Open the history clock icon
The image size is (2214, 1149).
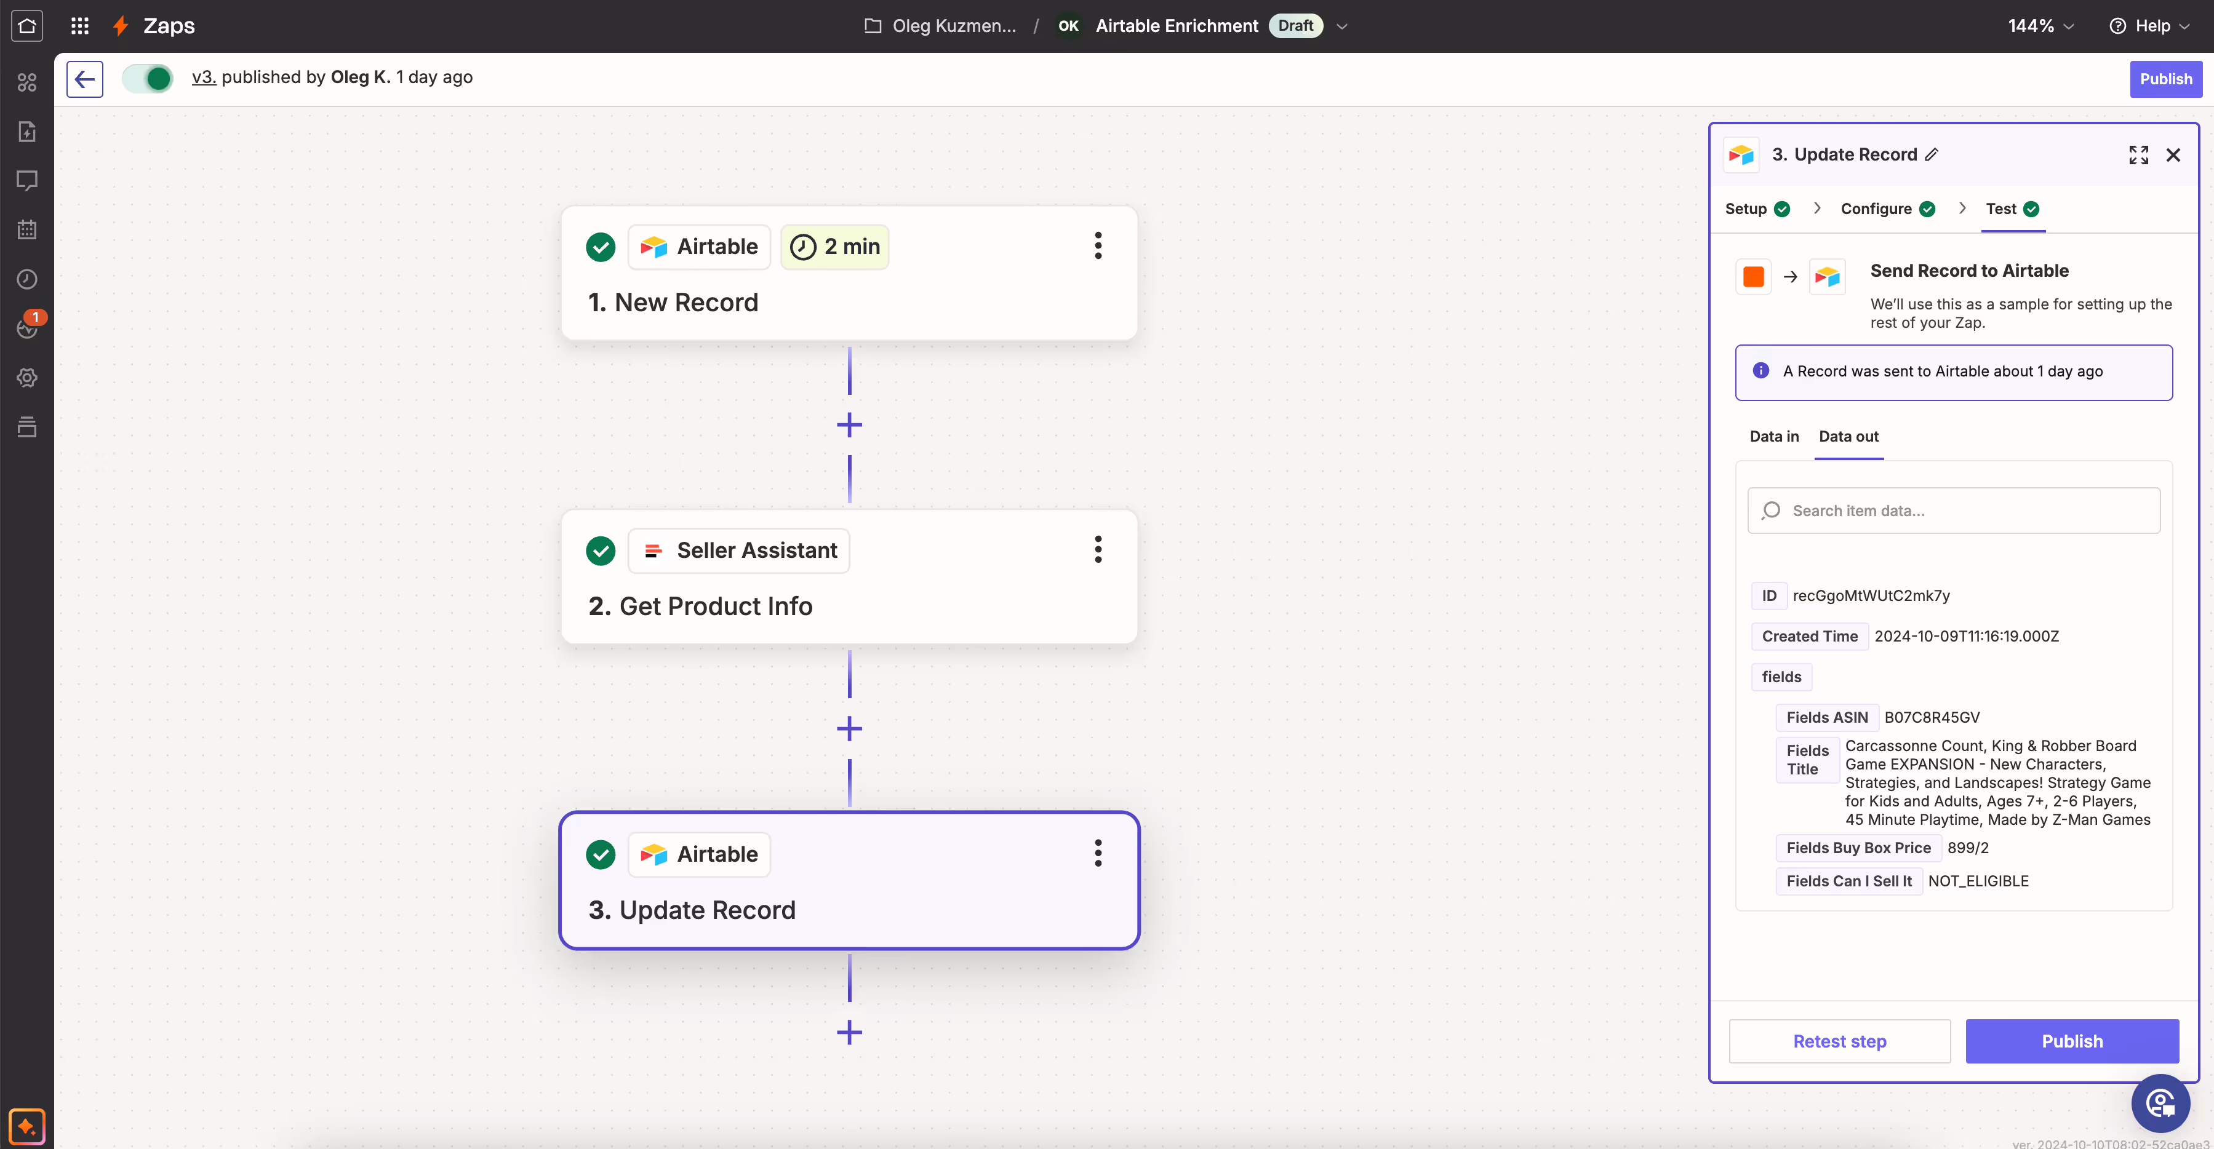[x=26, y=279]
